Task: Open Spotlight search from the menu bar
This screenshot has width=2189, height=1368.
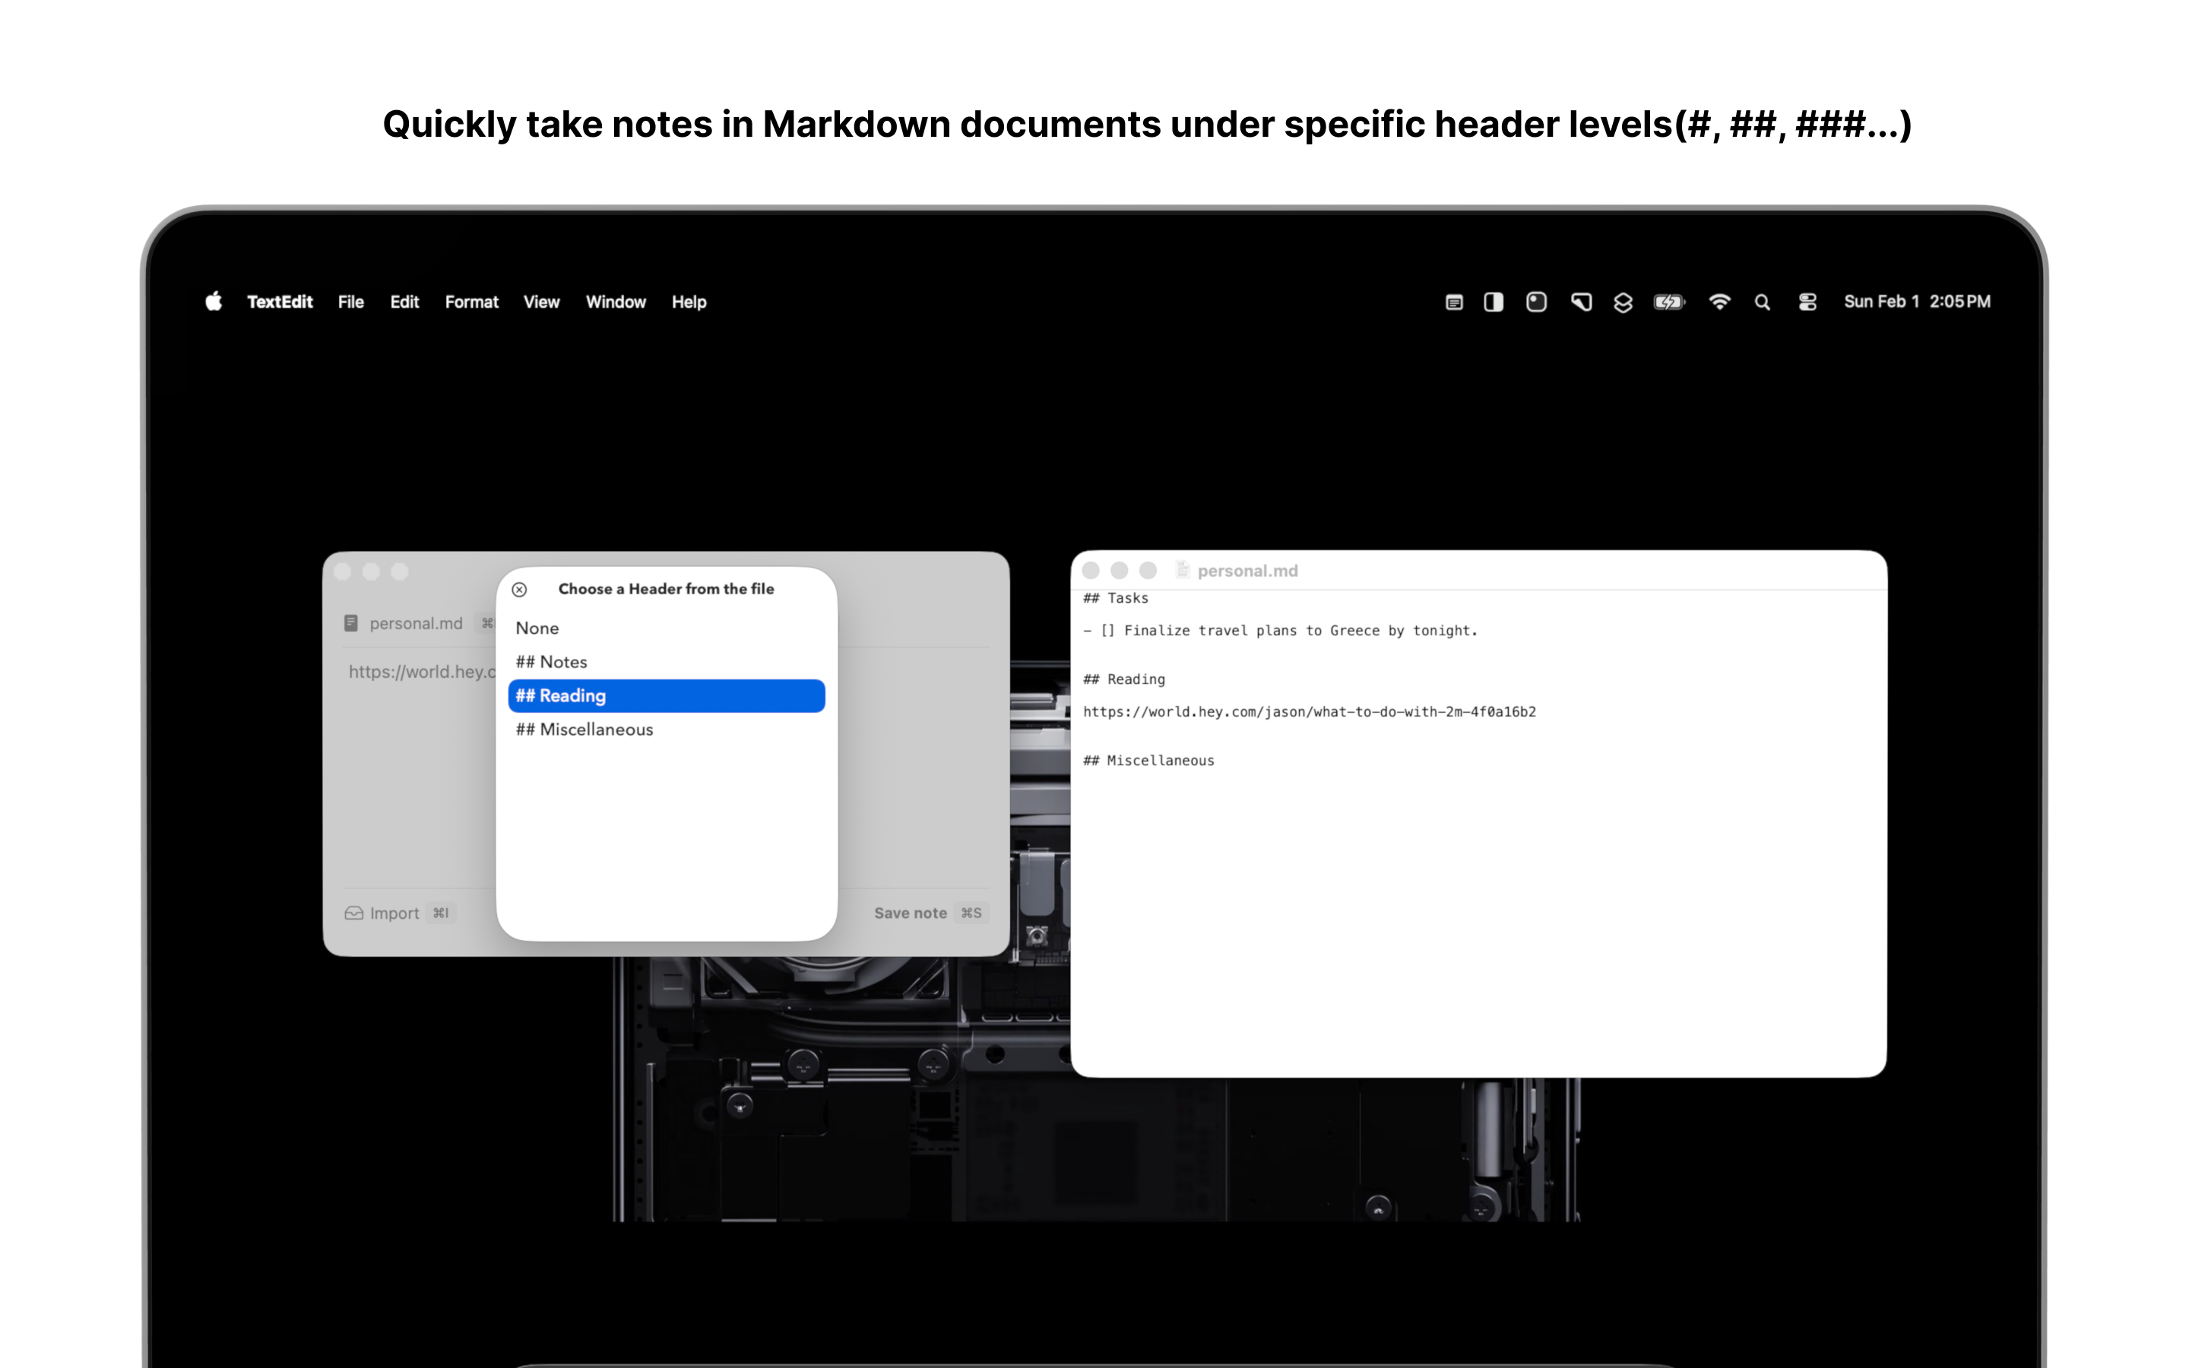Action: 1762,302
